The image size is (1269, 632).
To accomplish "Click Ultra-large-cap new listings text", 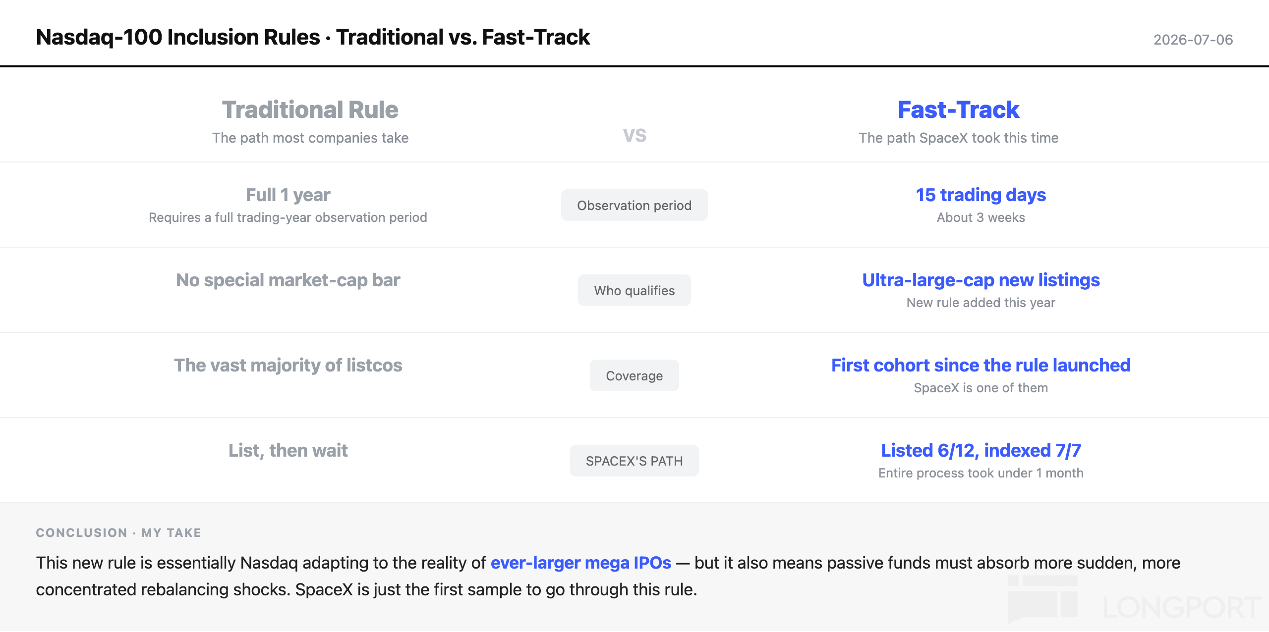I will point(981,280).
